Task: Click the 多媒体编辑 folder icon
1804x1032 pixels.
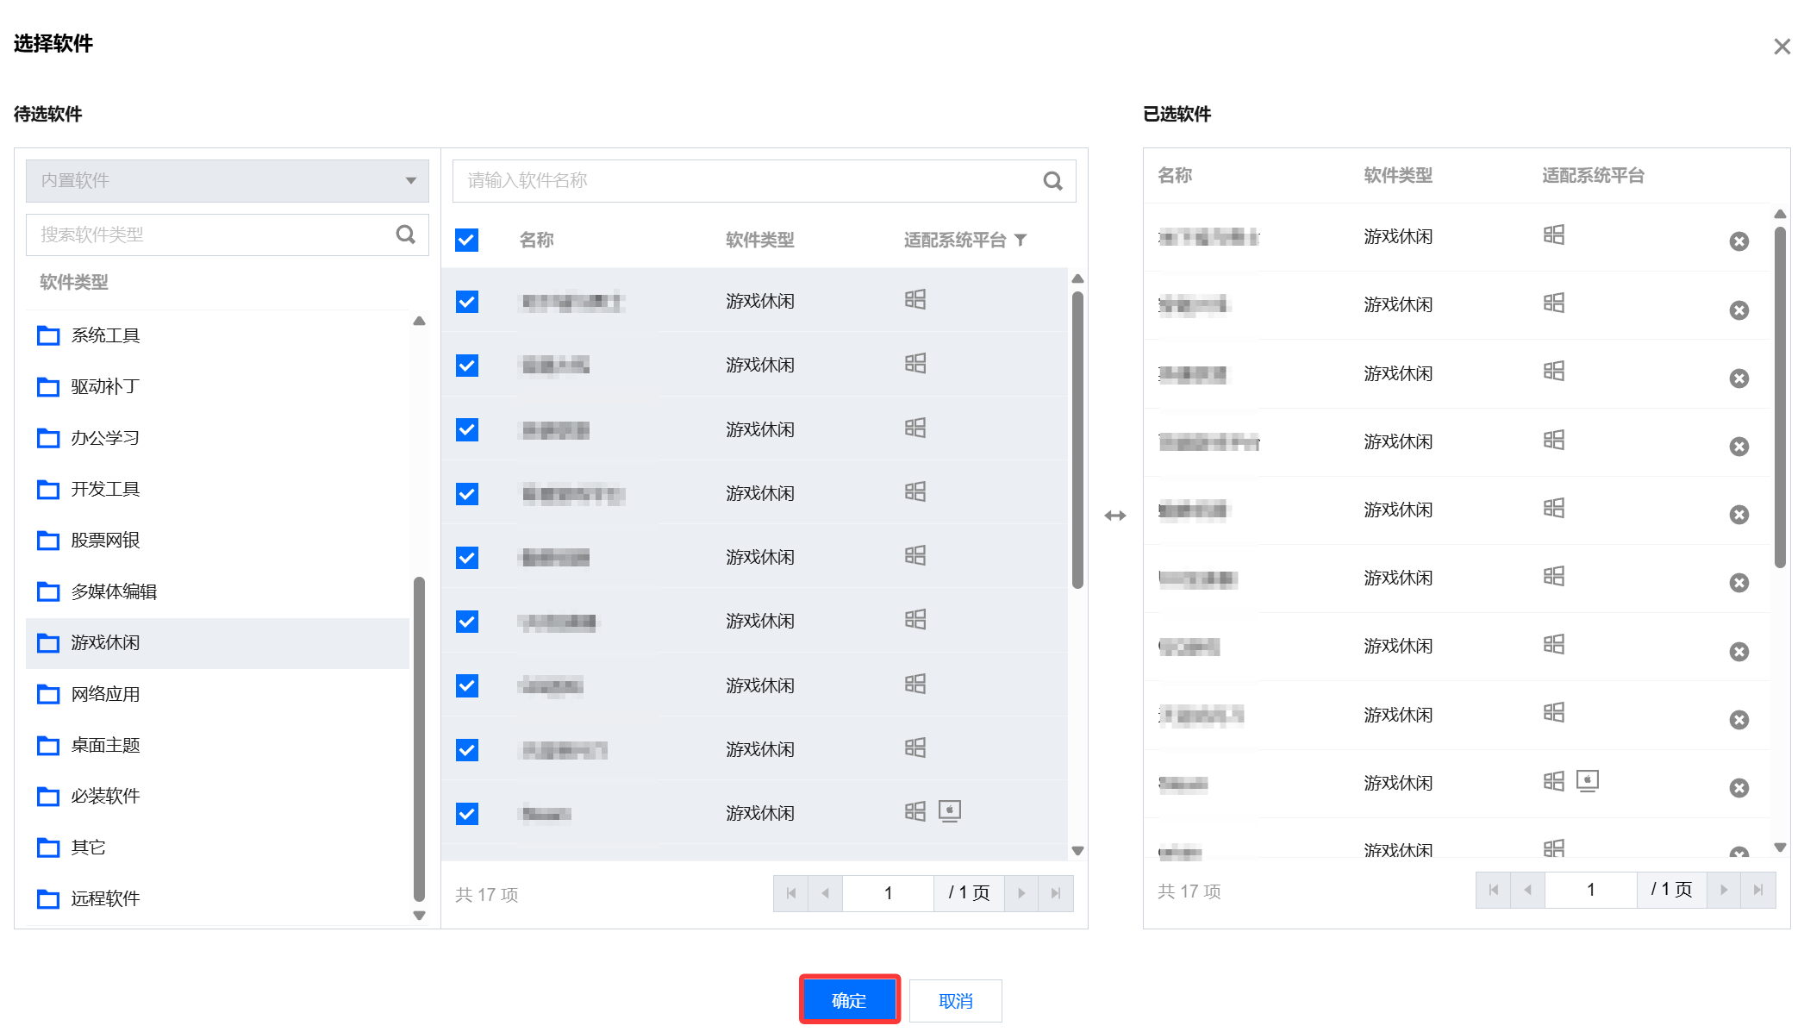Action: 48,591
